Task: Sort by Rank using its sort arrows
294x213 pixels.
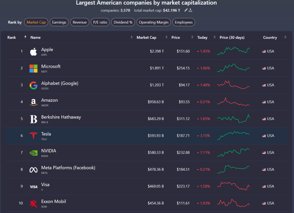Action: point(25,37)
